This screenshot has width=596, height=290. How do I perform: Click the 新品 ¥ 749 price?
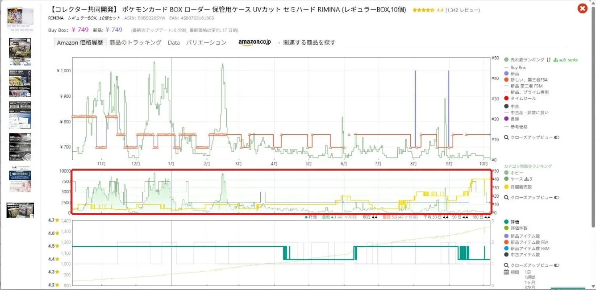(x=114, y=30)
